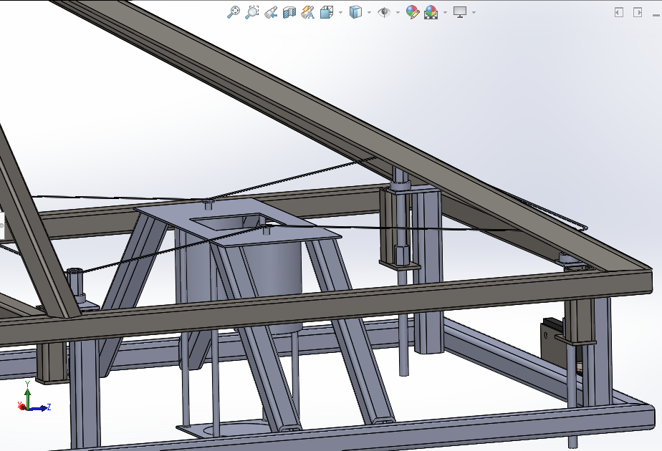Activate the Section View tool
Viewport: 662px width, 451px height.
point(289,13)
